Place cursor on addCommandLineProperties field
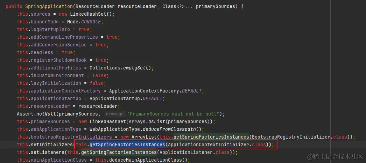This screenshot has height=163, width=366. pos(64,37)
